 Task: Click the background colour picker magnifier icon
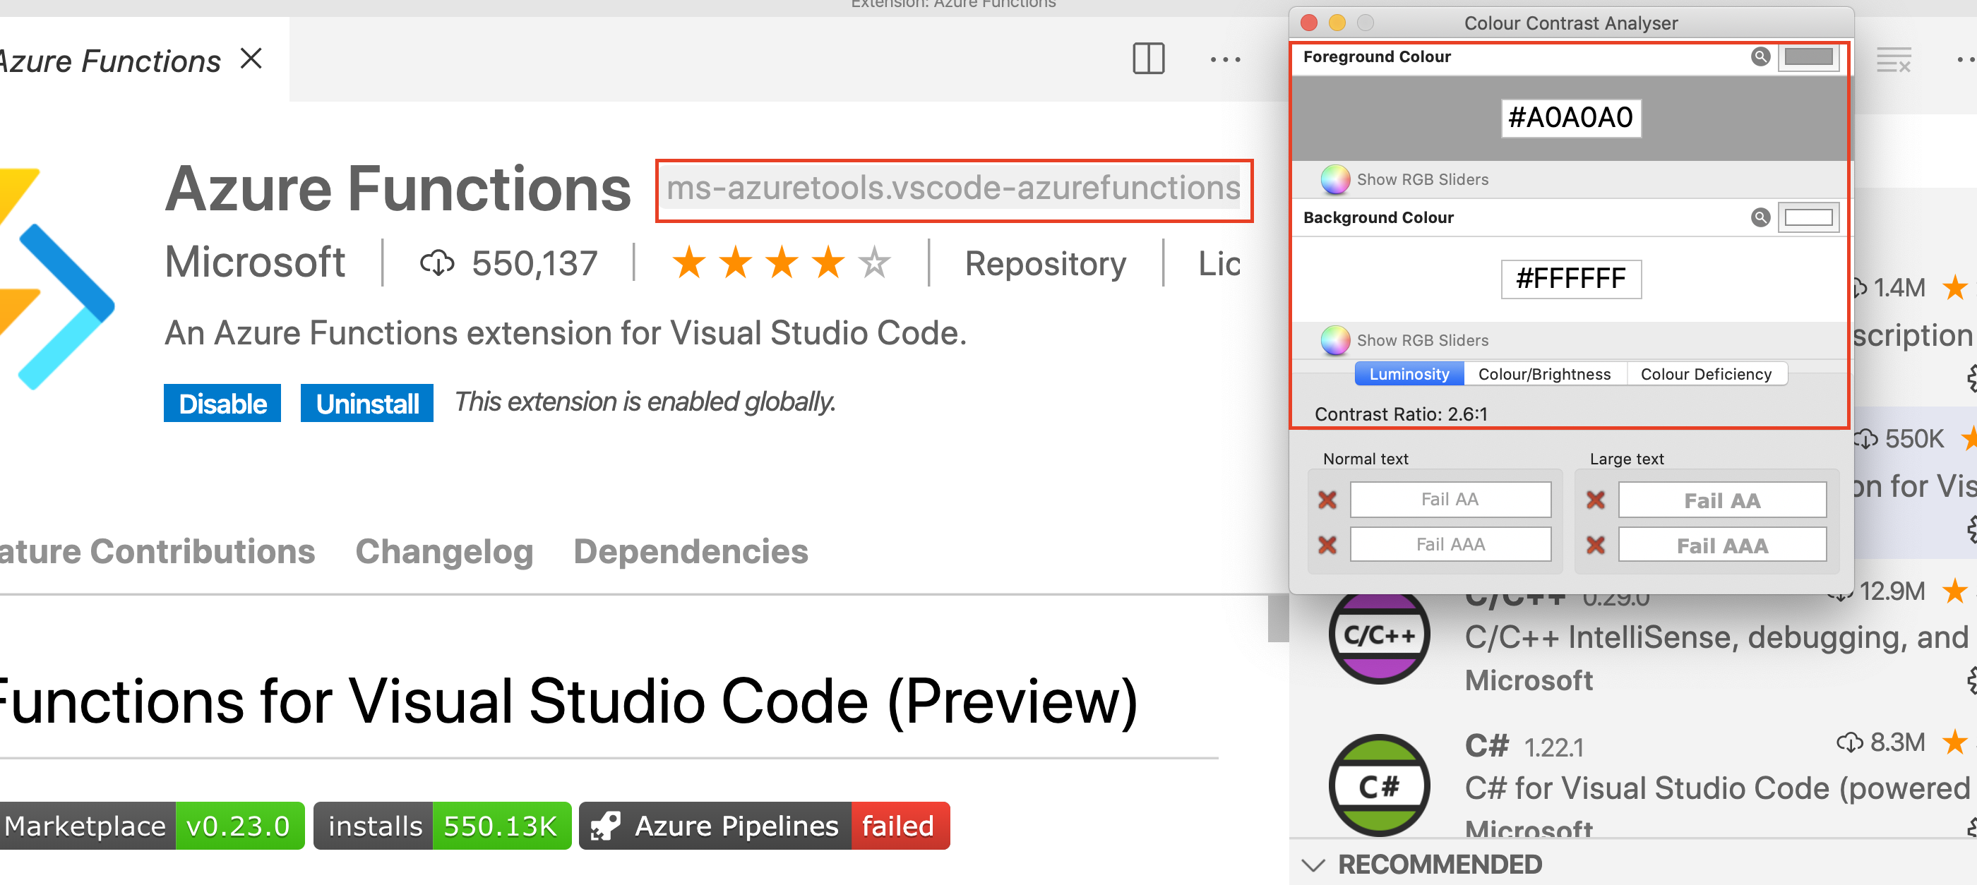click(1760, 218)
